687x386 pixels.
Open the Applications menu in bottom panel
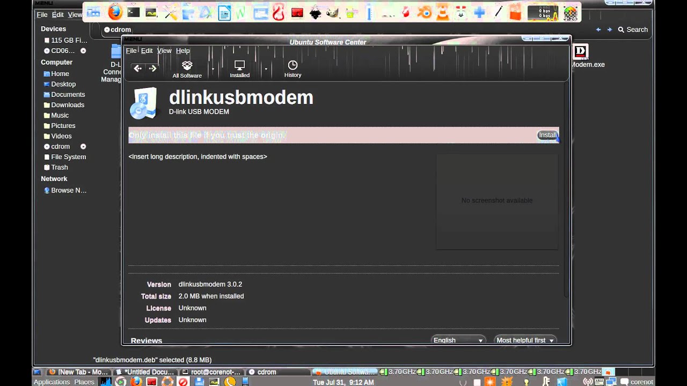pyautogui.click(x=52, y=382)
